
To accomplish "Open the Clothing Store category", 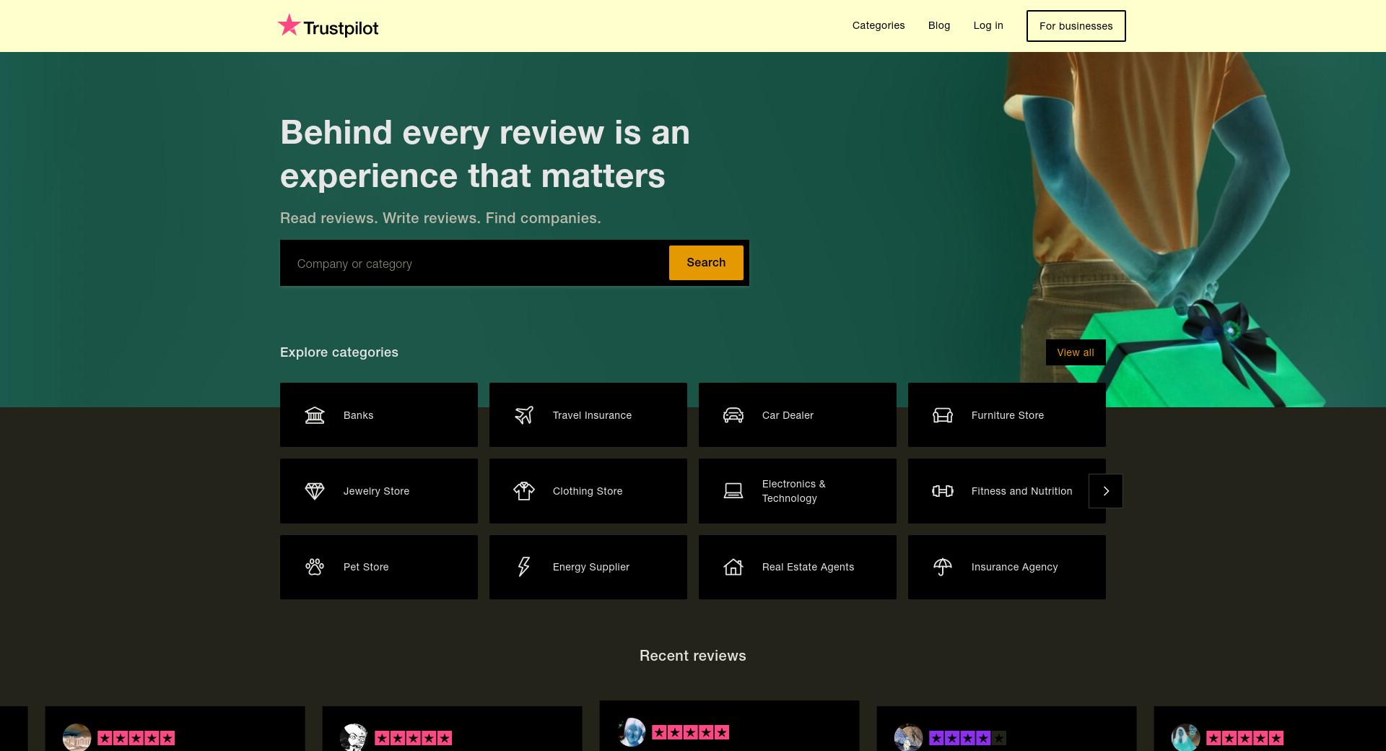I will click(588, 491).
